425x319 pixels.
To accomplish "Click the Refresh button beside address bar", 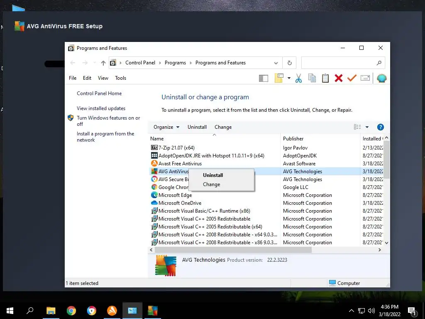I will (x=289, y=63).
